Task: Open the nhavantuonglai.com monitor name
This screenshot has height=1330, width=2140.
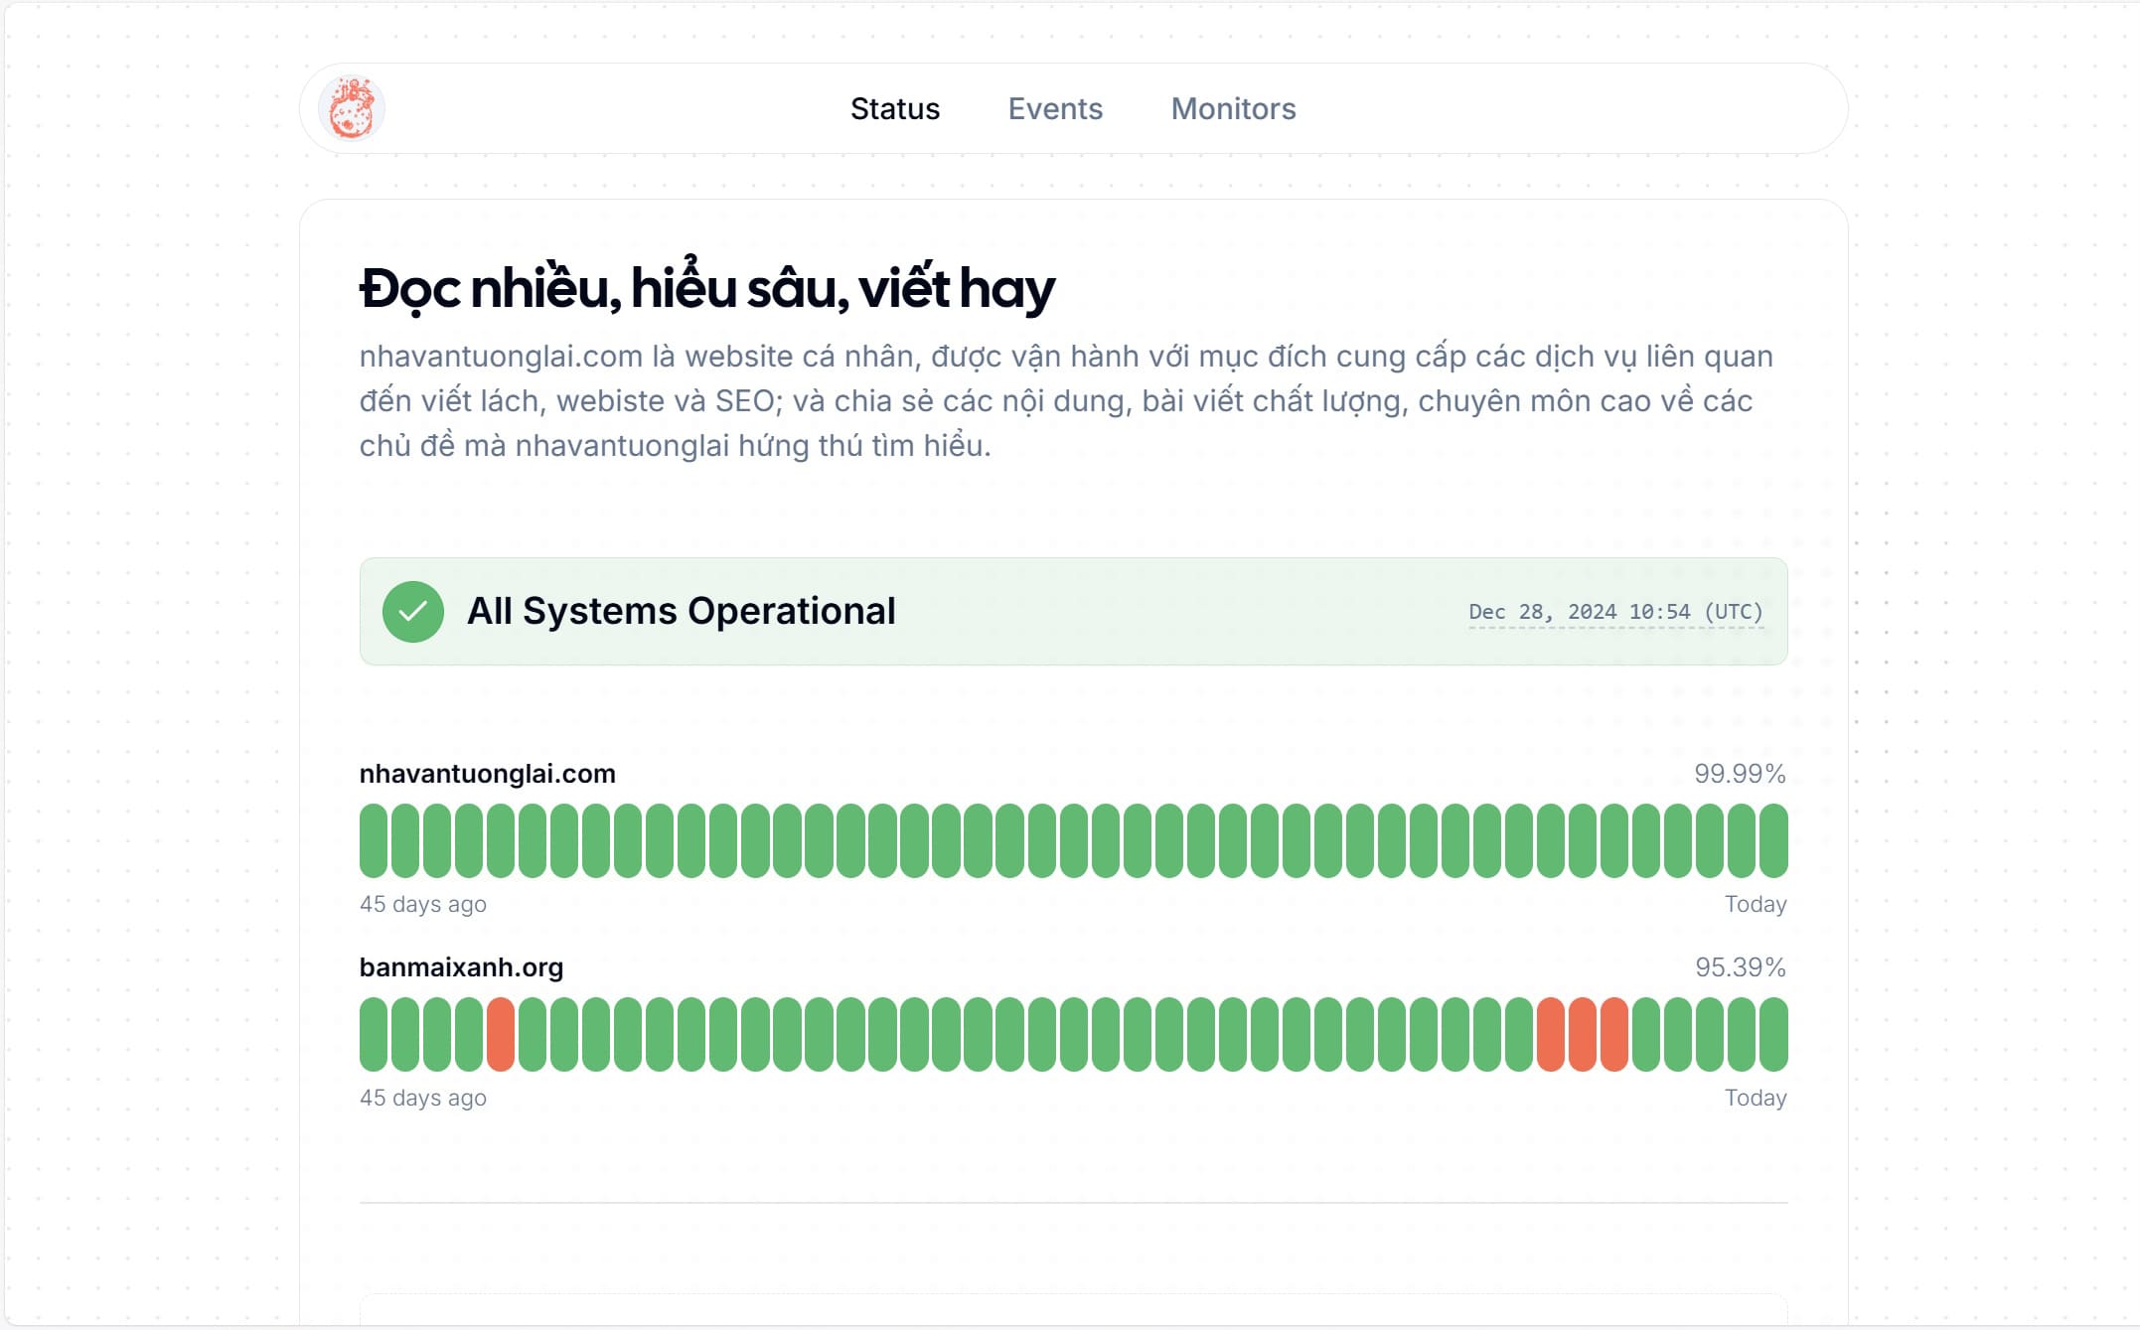Action: 488,774
